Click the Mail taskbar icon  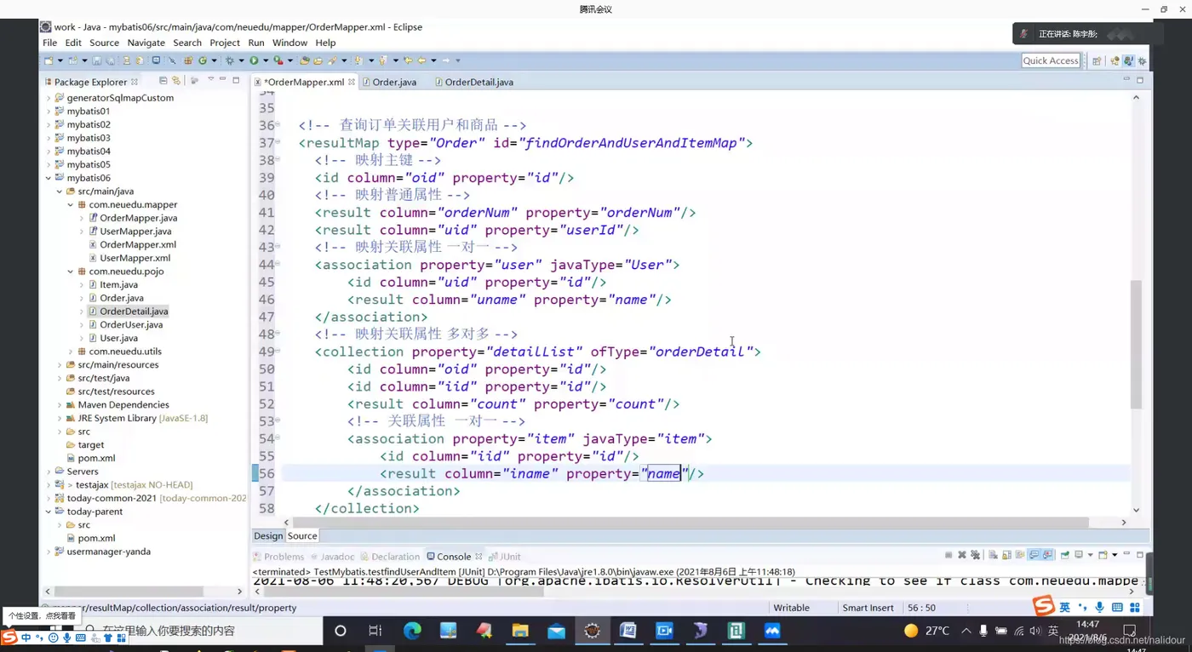tap(556, 631)
